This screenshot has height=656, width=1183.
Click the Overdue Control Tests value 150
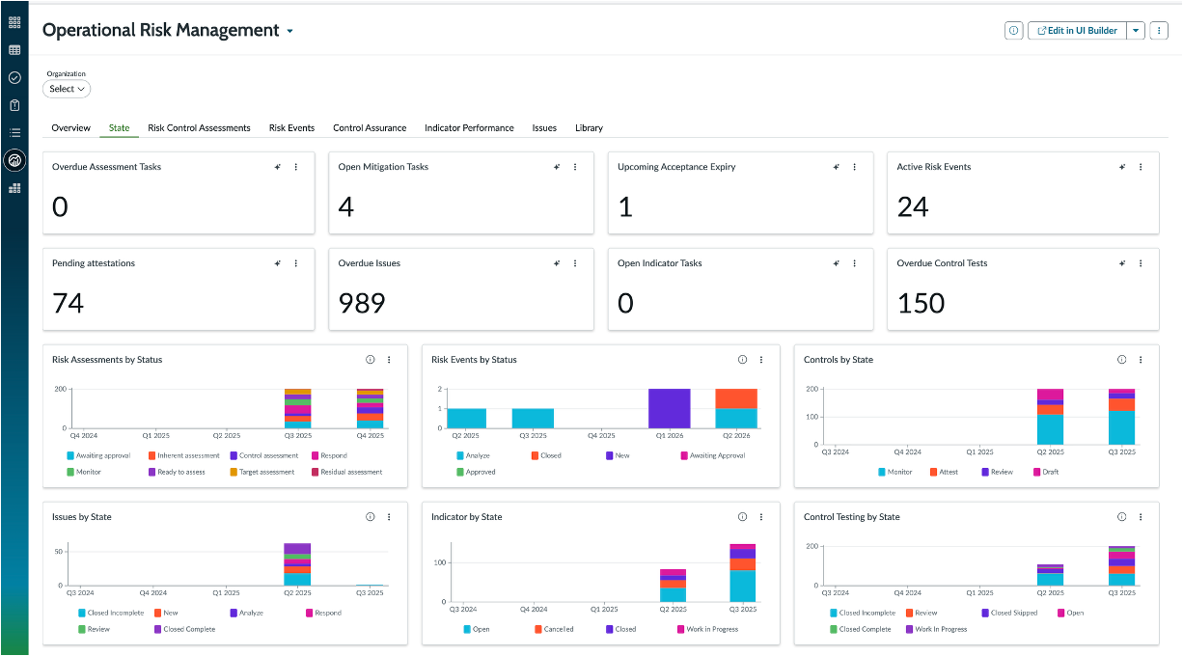(921, 303)
